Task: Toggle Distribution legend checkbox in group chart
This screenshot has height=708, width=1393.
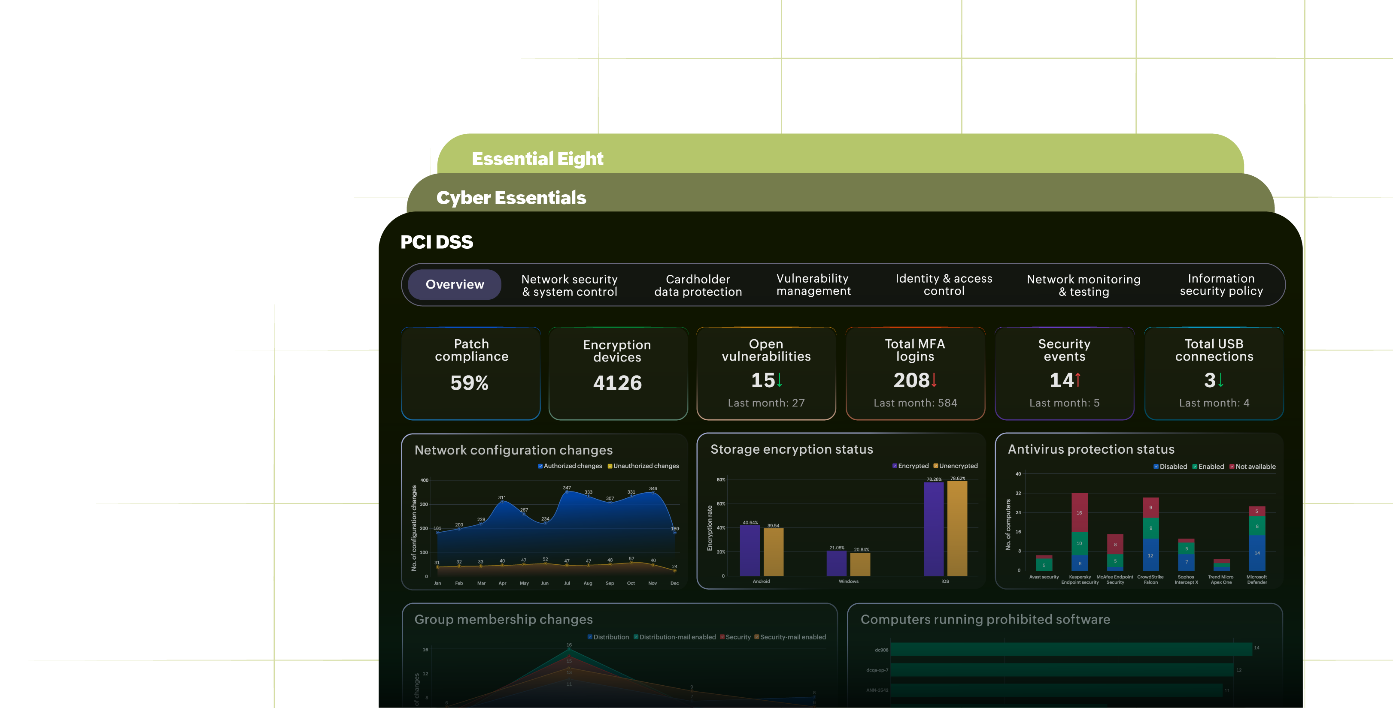Action: [590, 637]
